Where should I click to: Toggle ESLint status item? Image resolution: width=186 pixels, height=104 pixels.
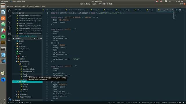pyautogui.click(x=157, y=103)
